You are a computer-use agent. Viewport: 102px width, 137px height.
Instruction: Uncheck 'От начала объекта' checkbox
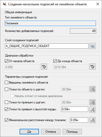point(6,61)
